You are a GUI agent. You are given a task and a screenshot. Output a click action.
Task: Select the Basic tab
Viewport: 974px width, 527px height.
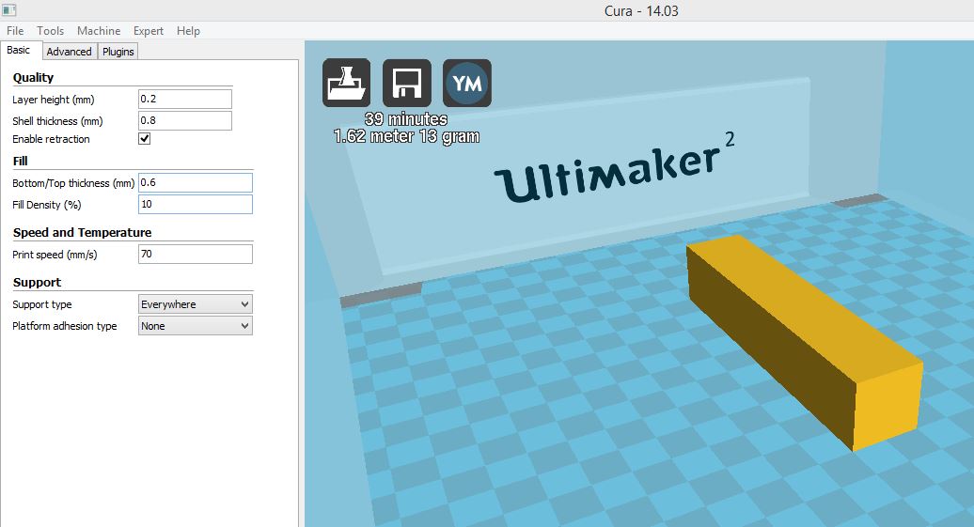(19, 51)
